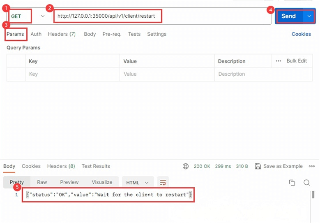Select the Raw response view
320x223 pixels.
pyautogui.click(x=42, y=182)
